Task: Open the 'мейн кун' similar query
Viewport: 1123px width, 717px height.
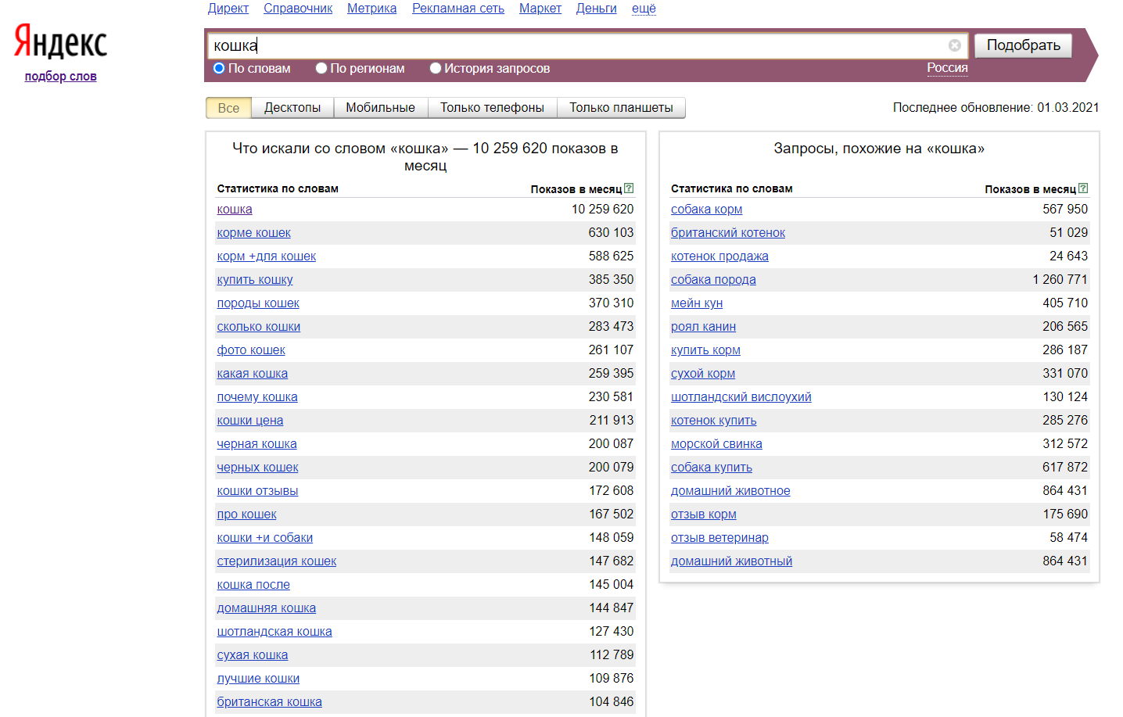Action: 697,303
